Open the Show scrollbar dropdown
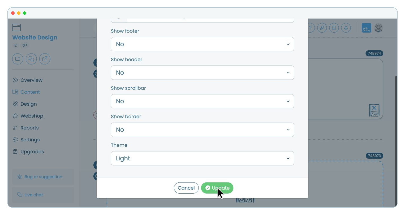 (x=202, y=101)
